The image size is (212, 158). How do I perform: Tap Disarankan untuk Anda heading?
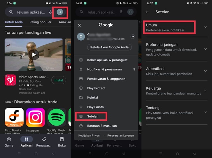click(x=36, y=102)
